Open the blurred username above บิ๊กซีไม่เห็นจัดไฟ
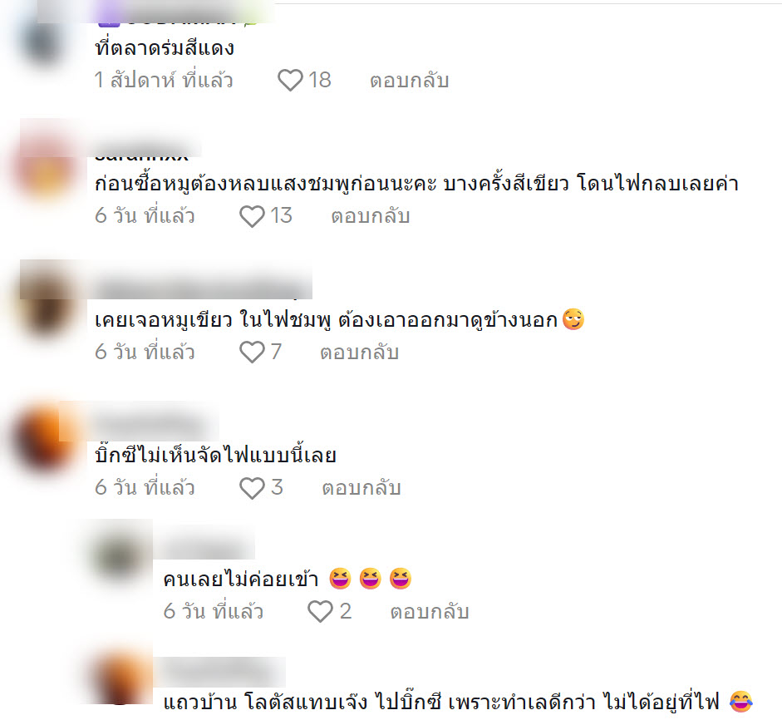Image resolution: width=782 pixels, height=720 pixels. click(150, 424)
